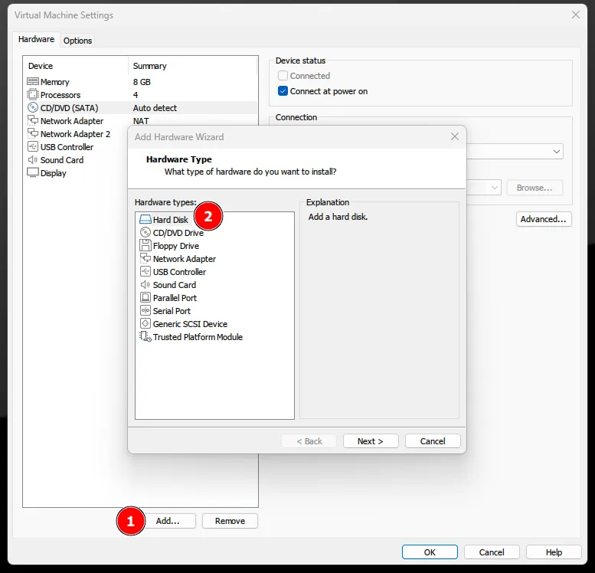This screenshot has width=595, height=573.
Task: Select the Parallel Port icon
Action: (x=145, y=298)
